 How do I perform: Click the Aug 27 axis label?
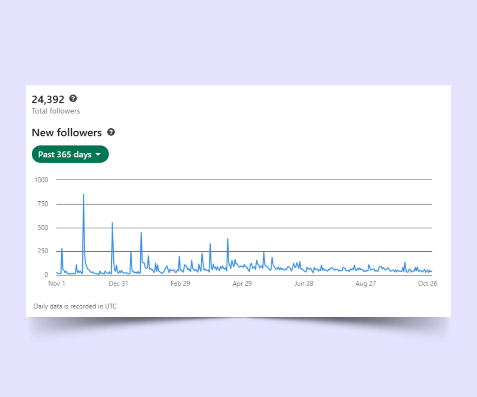point(366,283)
